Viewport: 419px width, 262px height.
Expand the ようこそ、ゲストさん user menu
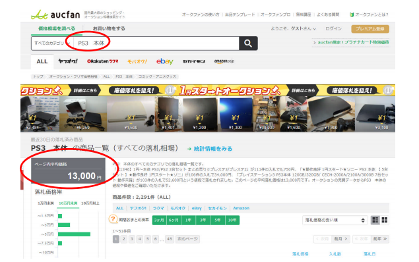293,28
